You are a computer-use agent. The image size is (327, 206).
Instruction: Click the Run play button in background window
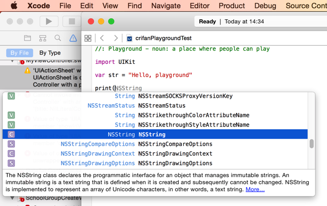pos(49,21)
